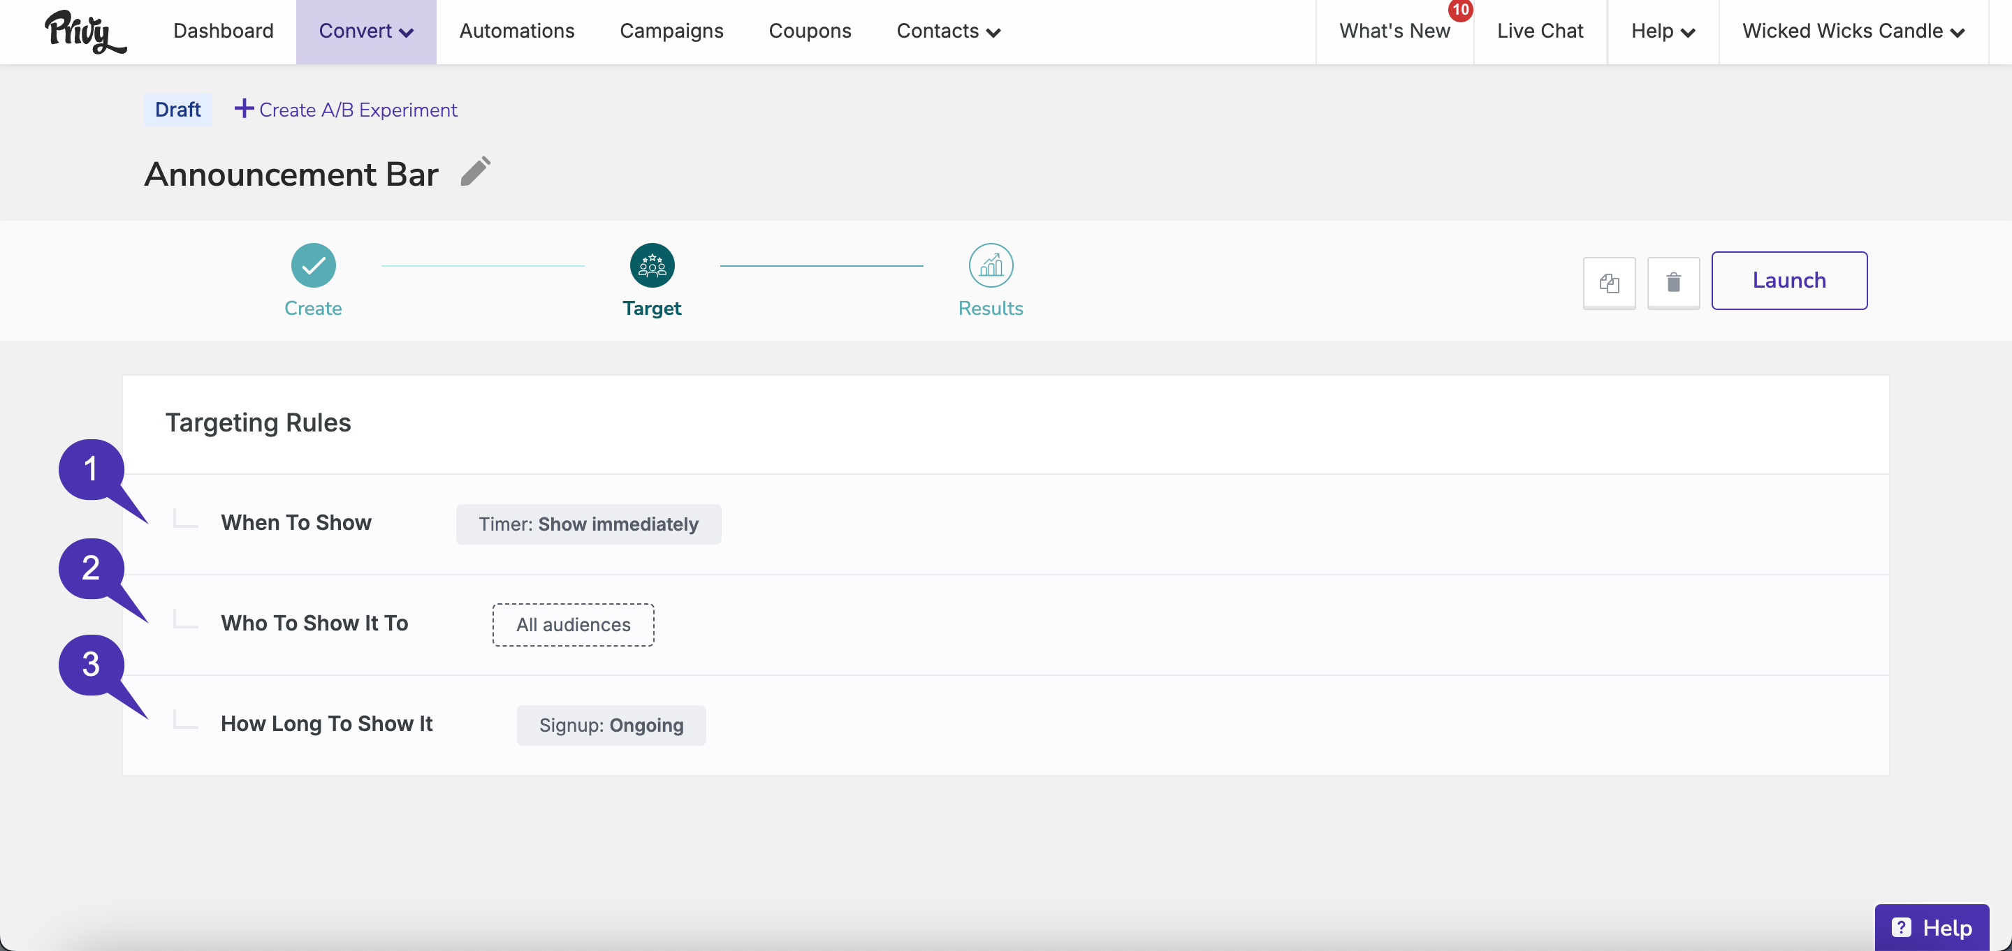The height and width of the screenshot is (951, 2012).
Task: Click the Targeting Rules heading
Action: tap(258, 422)
